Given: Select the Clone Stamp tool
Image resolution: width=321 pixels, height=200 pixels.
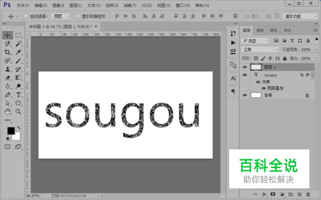Looking at the screenshot, I should [7, 69].
